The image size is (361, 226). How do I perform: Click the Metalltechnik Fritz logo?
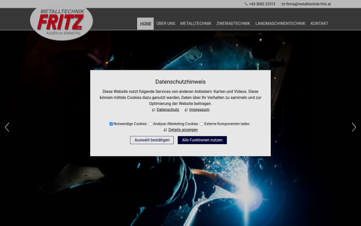pos(61,21)
